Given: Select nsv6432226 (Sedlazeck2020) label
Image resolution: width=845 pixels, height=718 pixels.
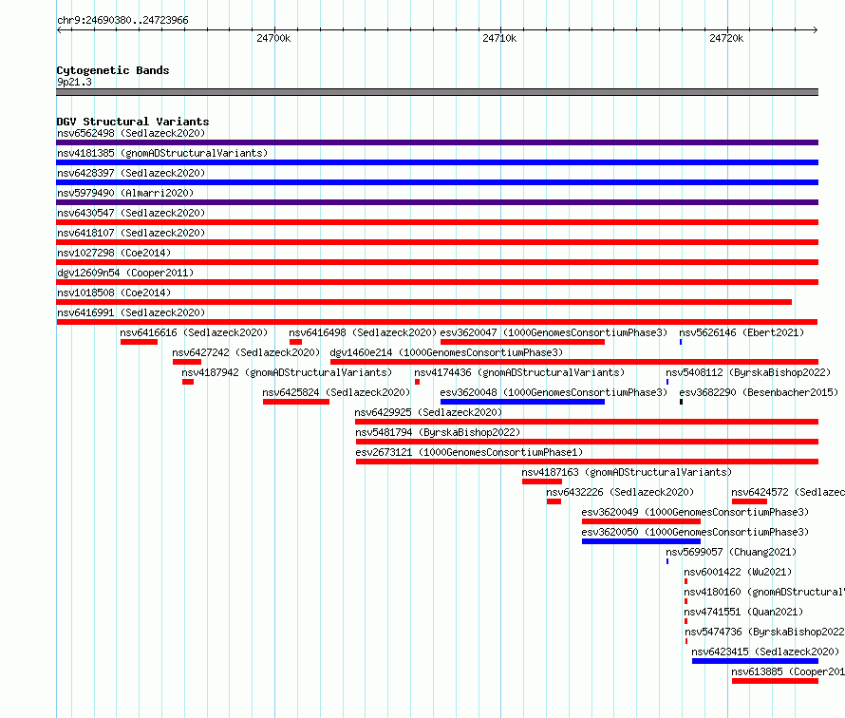Looking at the screenshot, I should (x=620, y=492).
